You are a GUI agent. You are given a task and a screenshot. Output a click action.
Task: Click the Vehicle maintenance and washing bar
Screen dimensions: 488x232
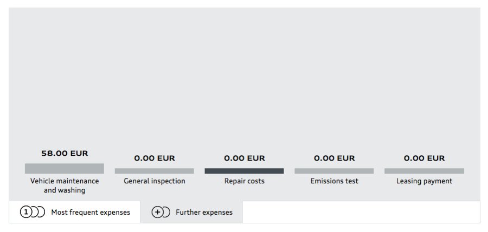point(65,168)
